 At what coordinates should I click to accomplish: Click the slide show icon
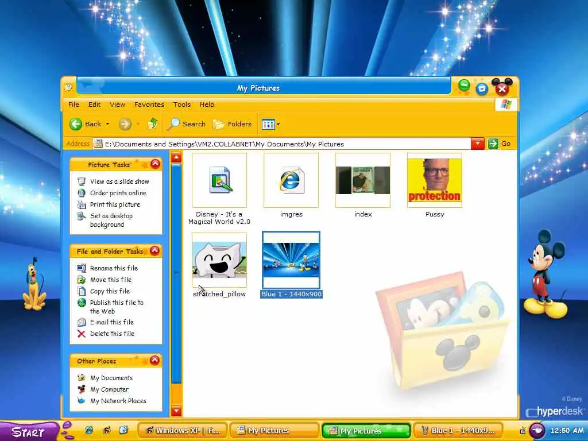82,181
